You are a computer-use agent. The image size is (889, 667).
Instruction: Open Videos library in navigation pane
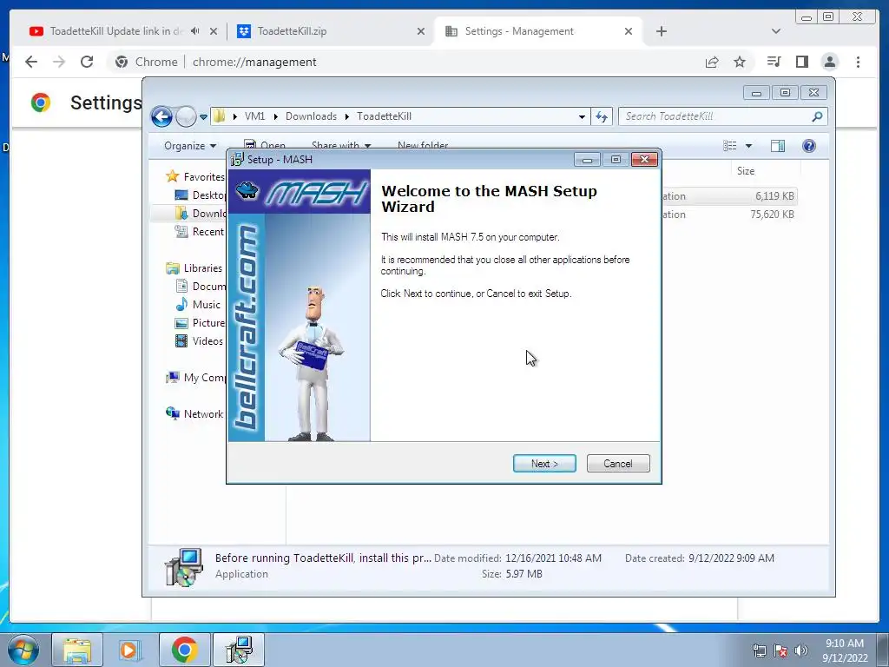[x=200, y=340]
